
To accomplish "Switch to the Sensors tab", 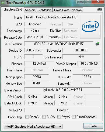I will [x=30, y=10].
